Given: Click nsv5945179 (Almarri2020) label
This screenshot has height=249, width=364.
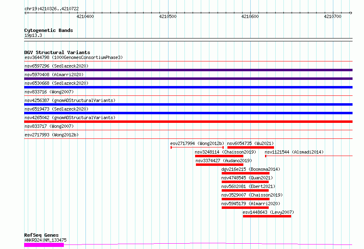Looking at the screenshot, I should click(x=251, y=204).
